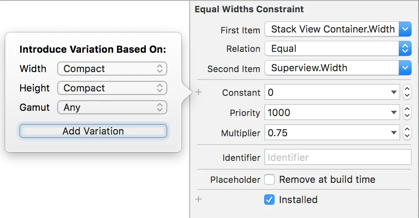419x218 pixels.
Task: Click plus icon beside Constant field
Action: (198, 92)
